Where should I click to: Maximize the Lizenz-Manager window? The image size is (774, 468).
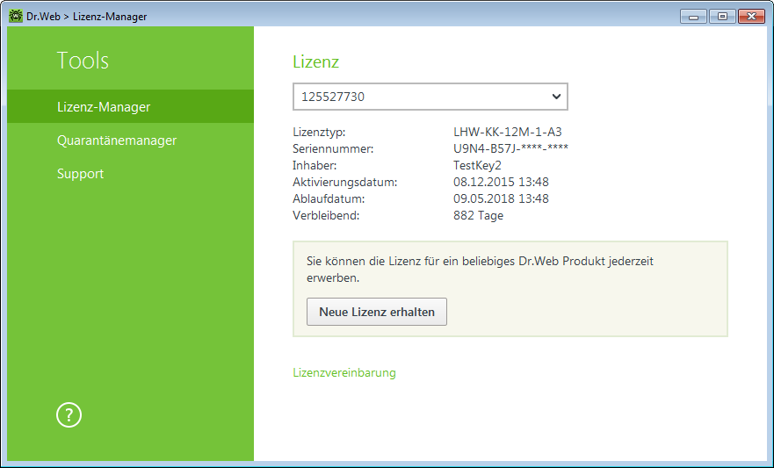point(722,17)
